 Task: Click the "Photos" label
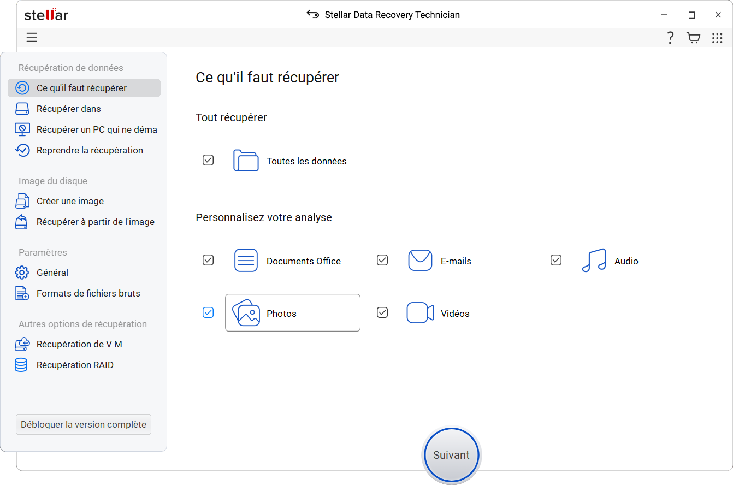pos(281,314)
